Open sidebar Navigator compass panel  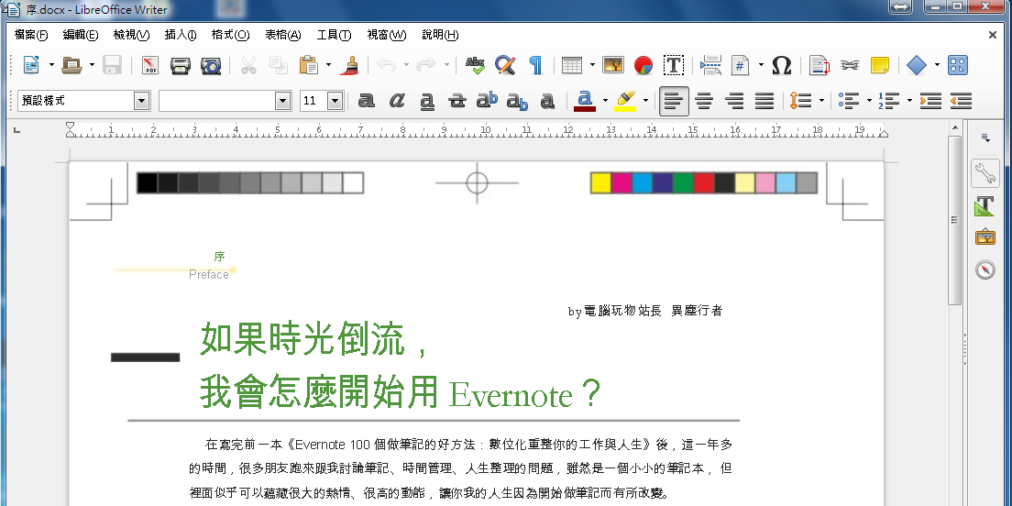(x=984, y=269)
